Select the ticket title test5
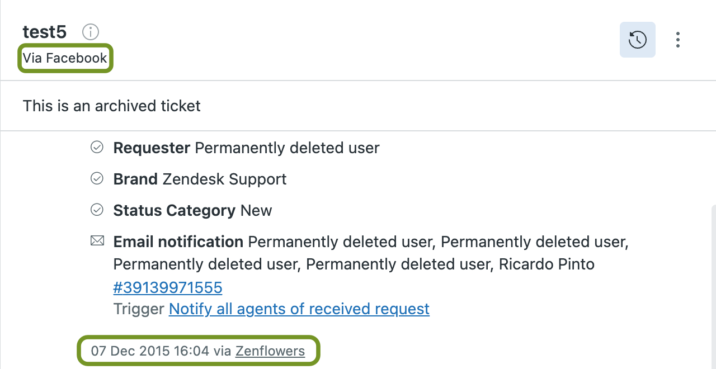 (x=44, y=32)
